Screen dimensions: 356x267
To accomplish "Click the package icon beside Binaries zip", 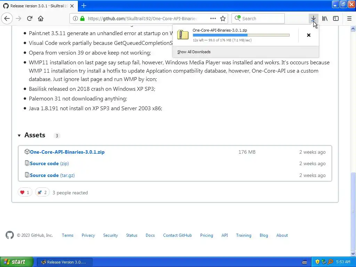I will tap(27, 152).
